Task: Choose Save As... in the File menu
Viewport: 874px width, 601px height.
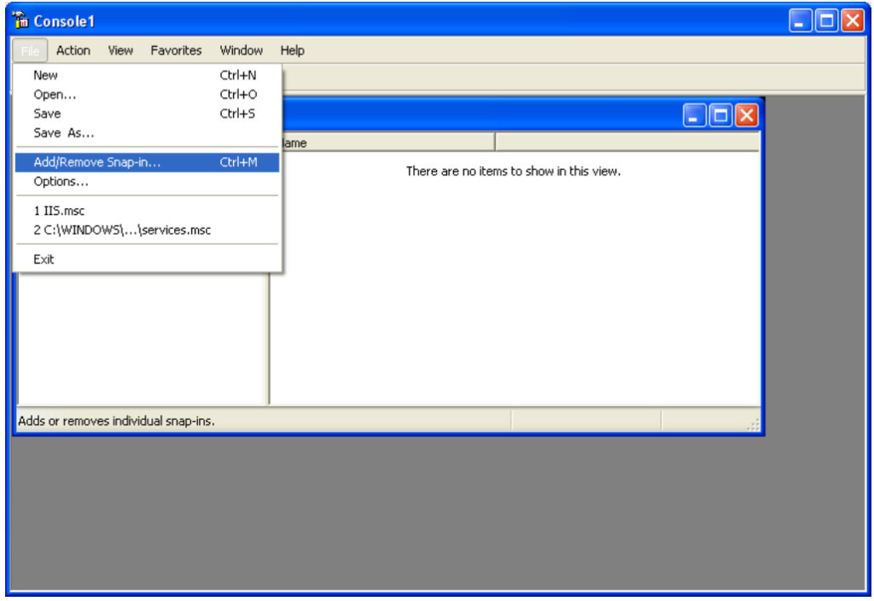Action: pyautogui.click(x=64, y=133)
